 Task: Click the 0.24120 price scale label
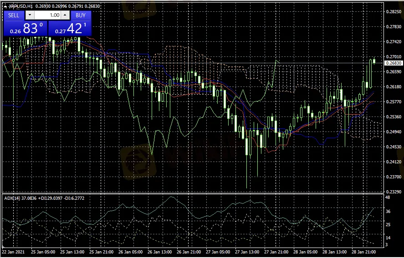tap(393, 162)
